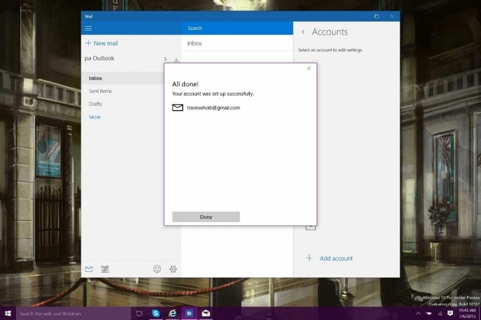Open the hamburger menu in Mail
481x320 pixels.
pos(88,28)
